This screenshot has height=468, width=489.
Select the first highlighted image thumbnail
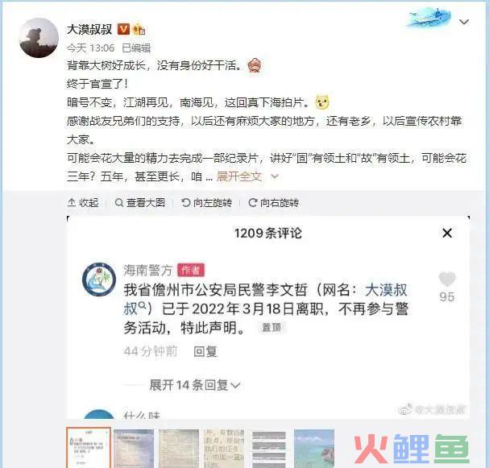click(x=89, y=447)
